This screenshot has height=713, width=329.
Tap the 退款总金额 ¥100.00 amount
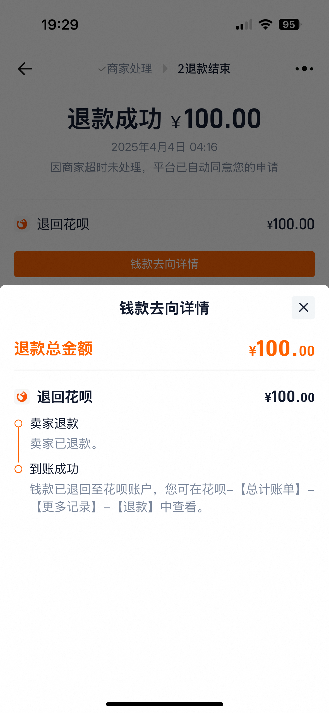pos(282,349)
